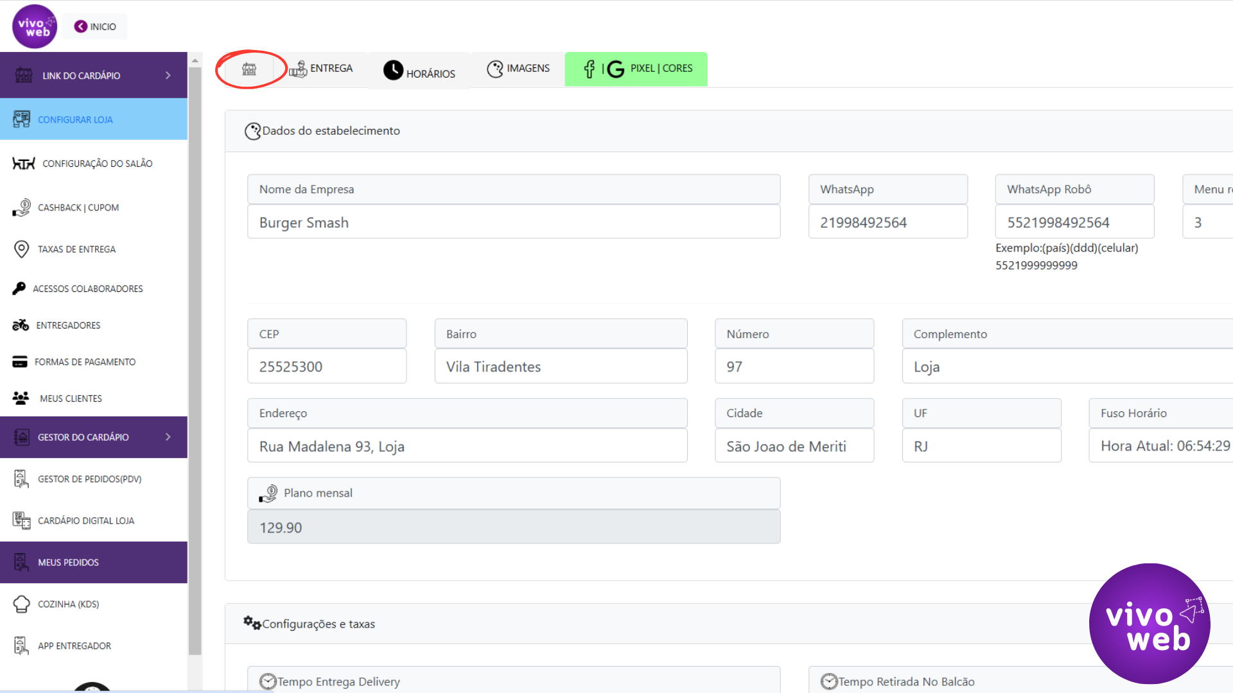Image resolution: width=1233 pixels, height=693 pixels.
Task: Switch to the Horários tab
Action: point(419,71)
